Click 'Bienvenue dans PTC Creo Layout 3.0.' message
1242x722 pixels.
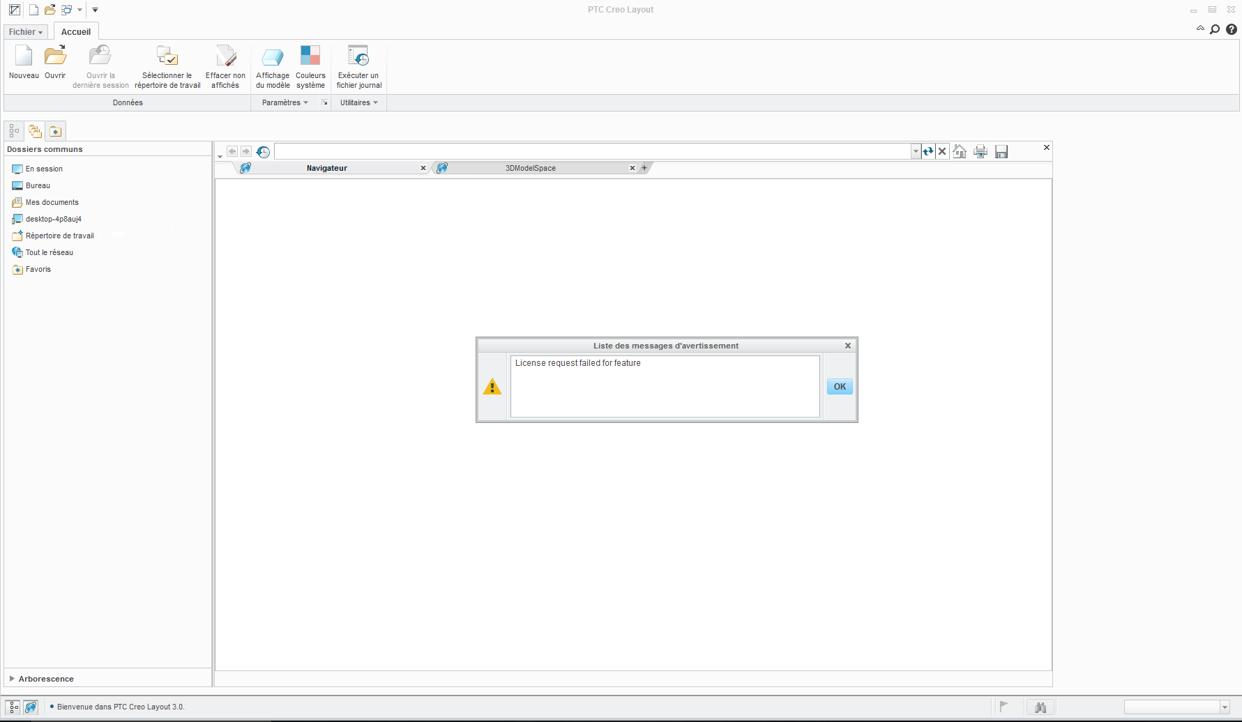point(121,707)
